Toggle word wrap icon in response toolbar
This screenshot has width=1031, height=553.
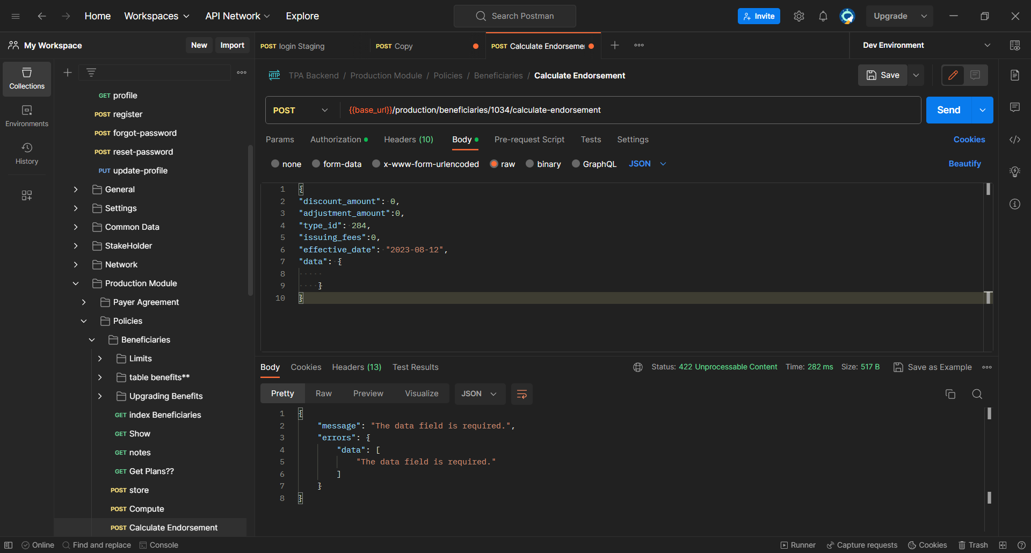(521, 394)
